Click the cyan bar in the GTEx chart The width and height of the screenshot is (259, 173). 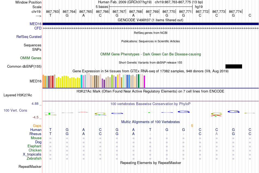click(x=82, y=81)
